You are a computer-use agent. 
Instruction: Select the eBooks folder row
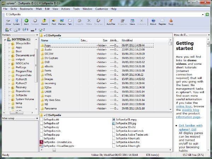coord(97,67)
